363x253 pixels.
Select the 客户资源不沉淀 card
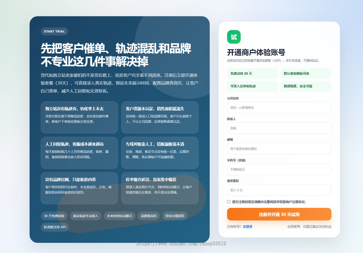tap(160, 117)
